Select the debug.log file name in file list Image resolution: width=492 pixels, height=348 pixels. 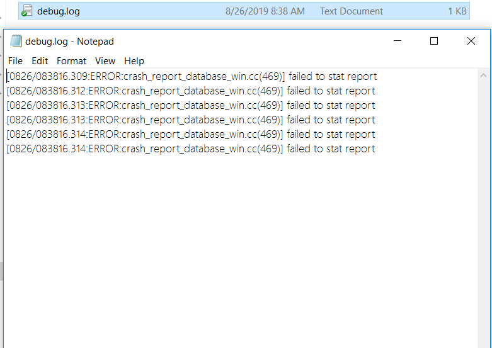58,11
